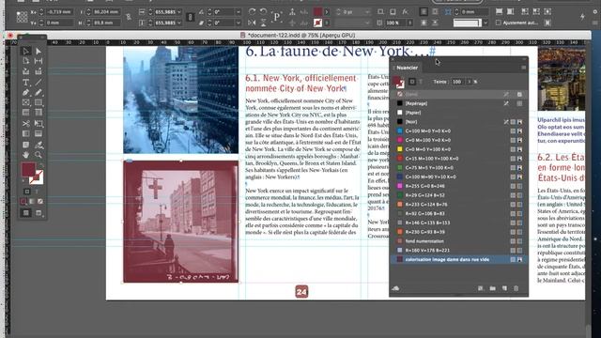Delete swatch with the trash icon
The height and width of the screenshot is (338, 601).
[x=516, y=288]
